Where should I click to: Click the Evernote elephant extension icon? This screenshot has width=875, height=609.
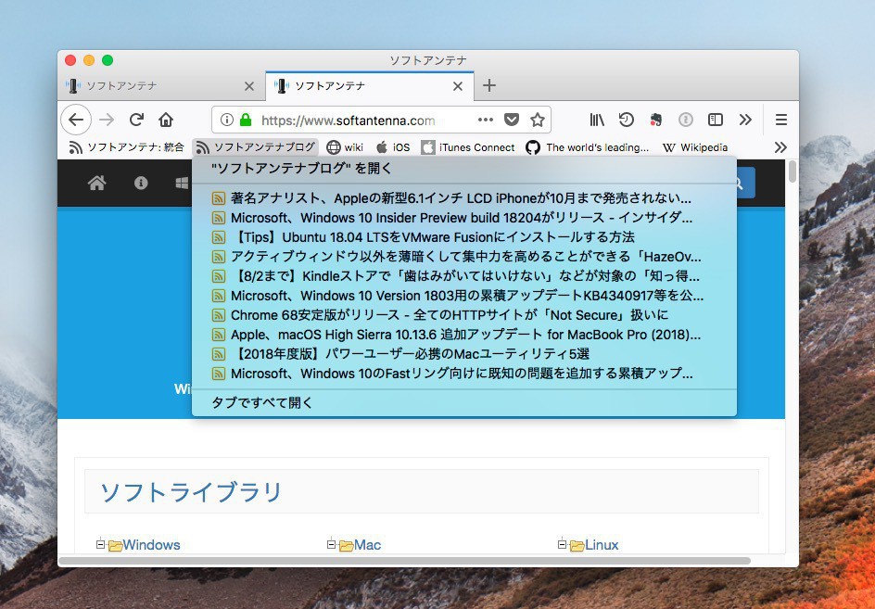[x=655, y=120]
